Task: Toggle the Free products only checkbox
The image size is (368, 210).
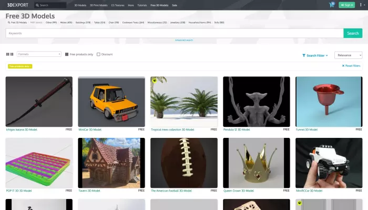Action: tap(67, 54)
